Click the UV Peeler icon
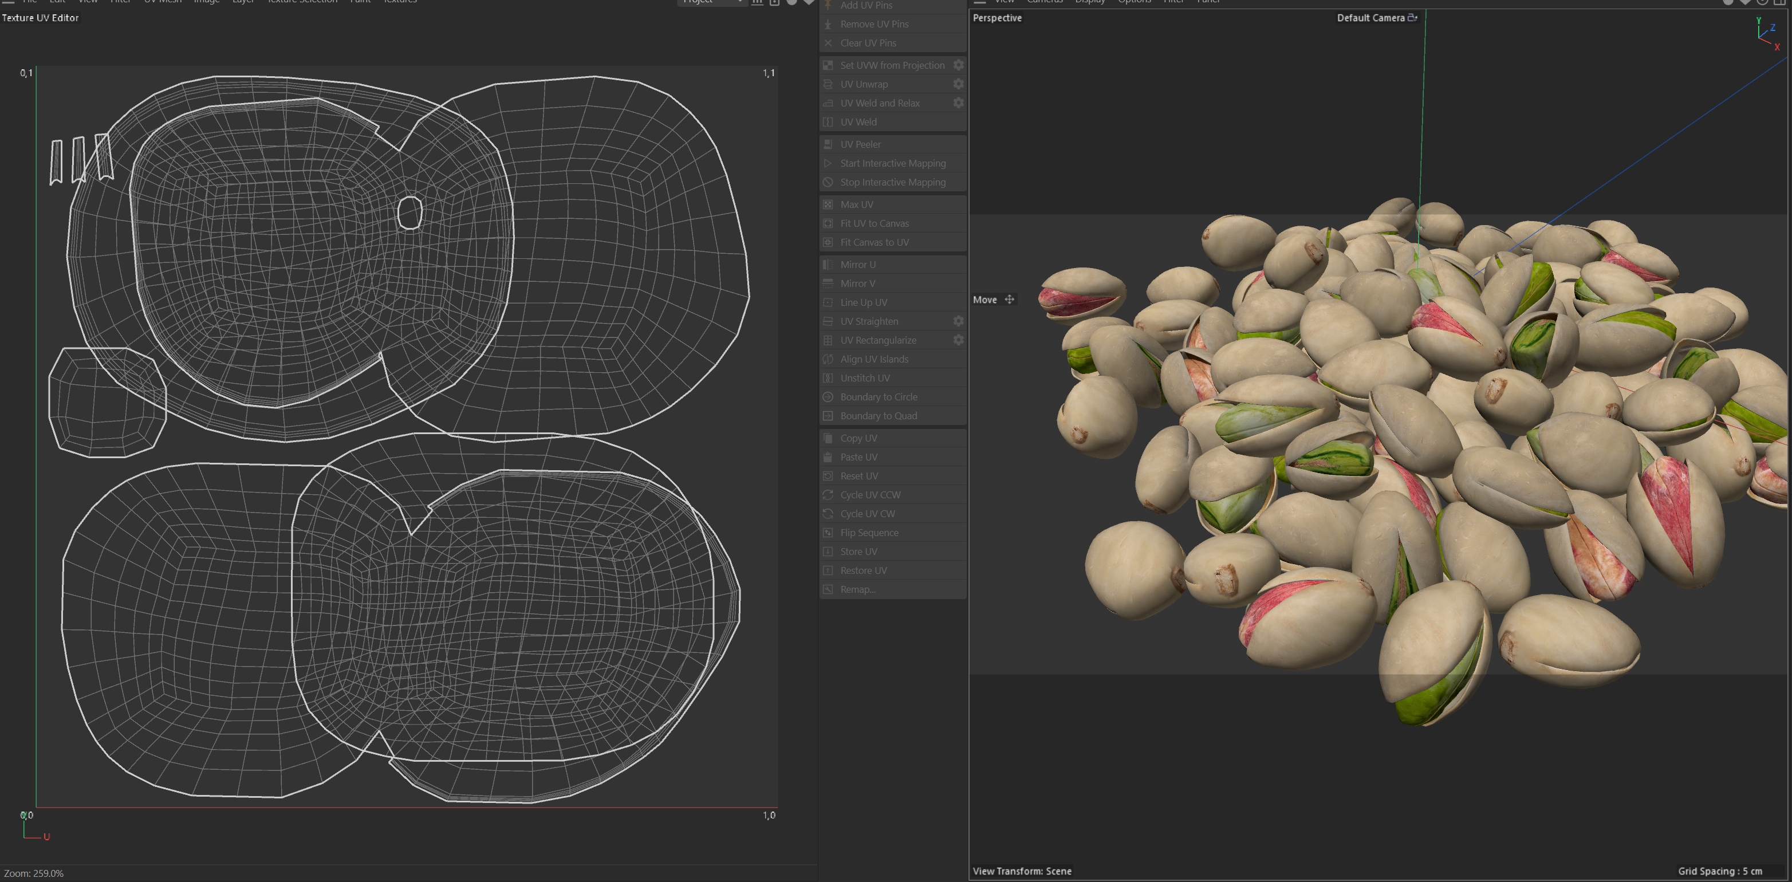This screenshot has width=1792, height=882. [x=828, y=144]
